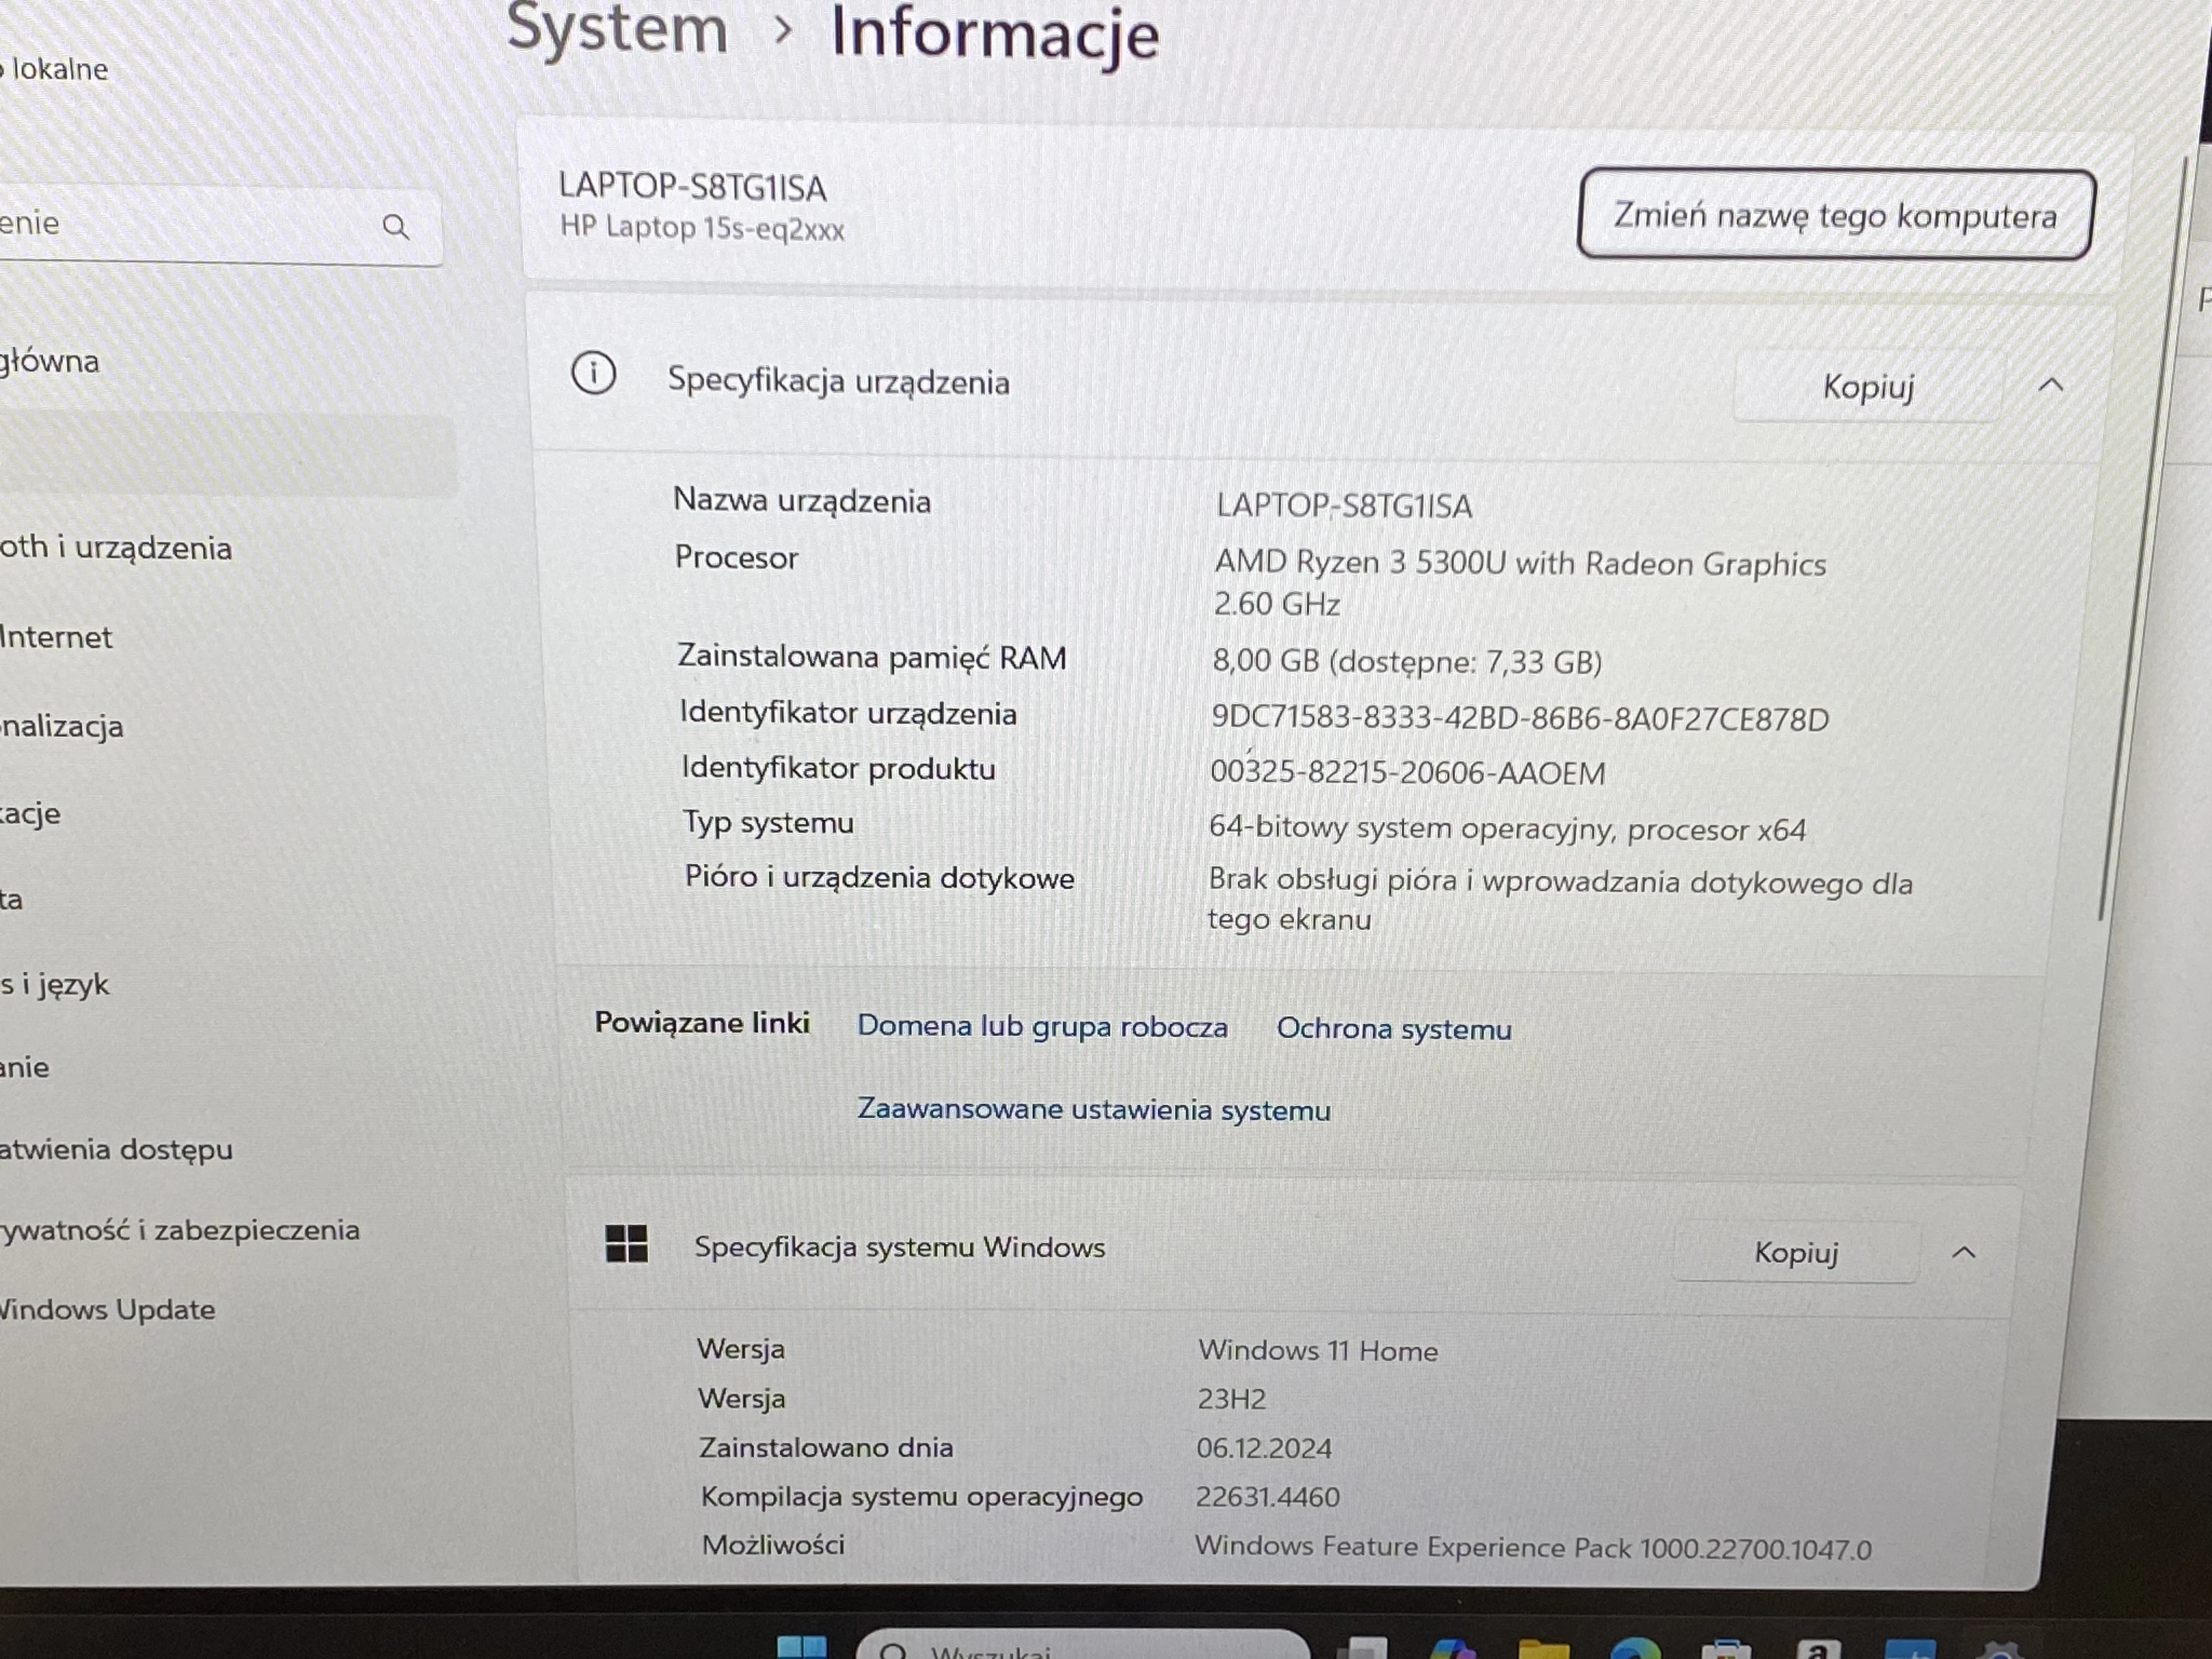Open Bluetooth i urządzenia in the sidebar
Viewport: 2212px width, 1659px height.
(116, 548)
